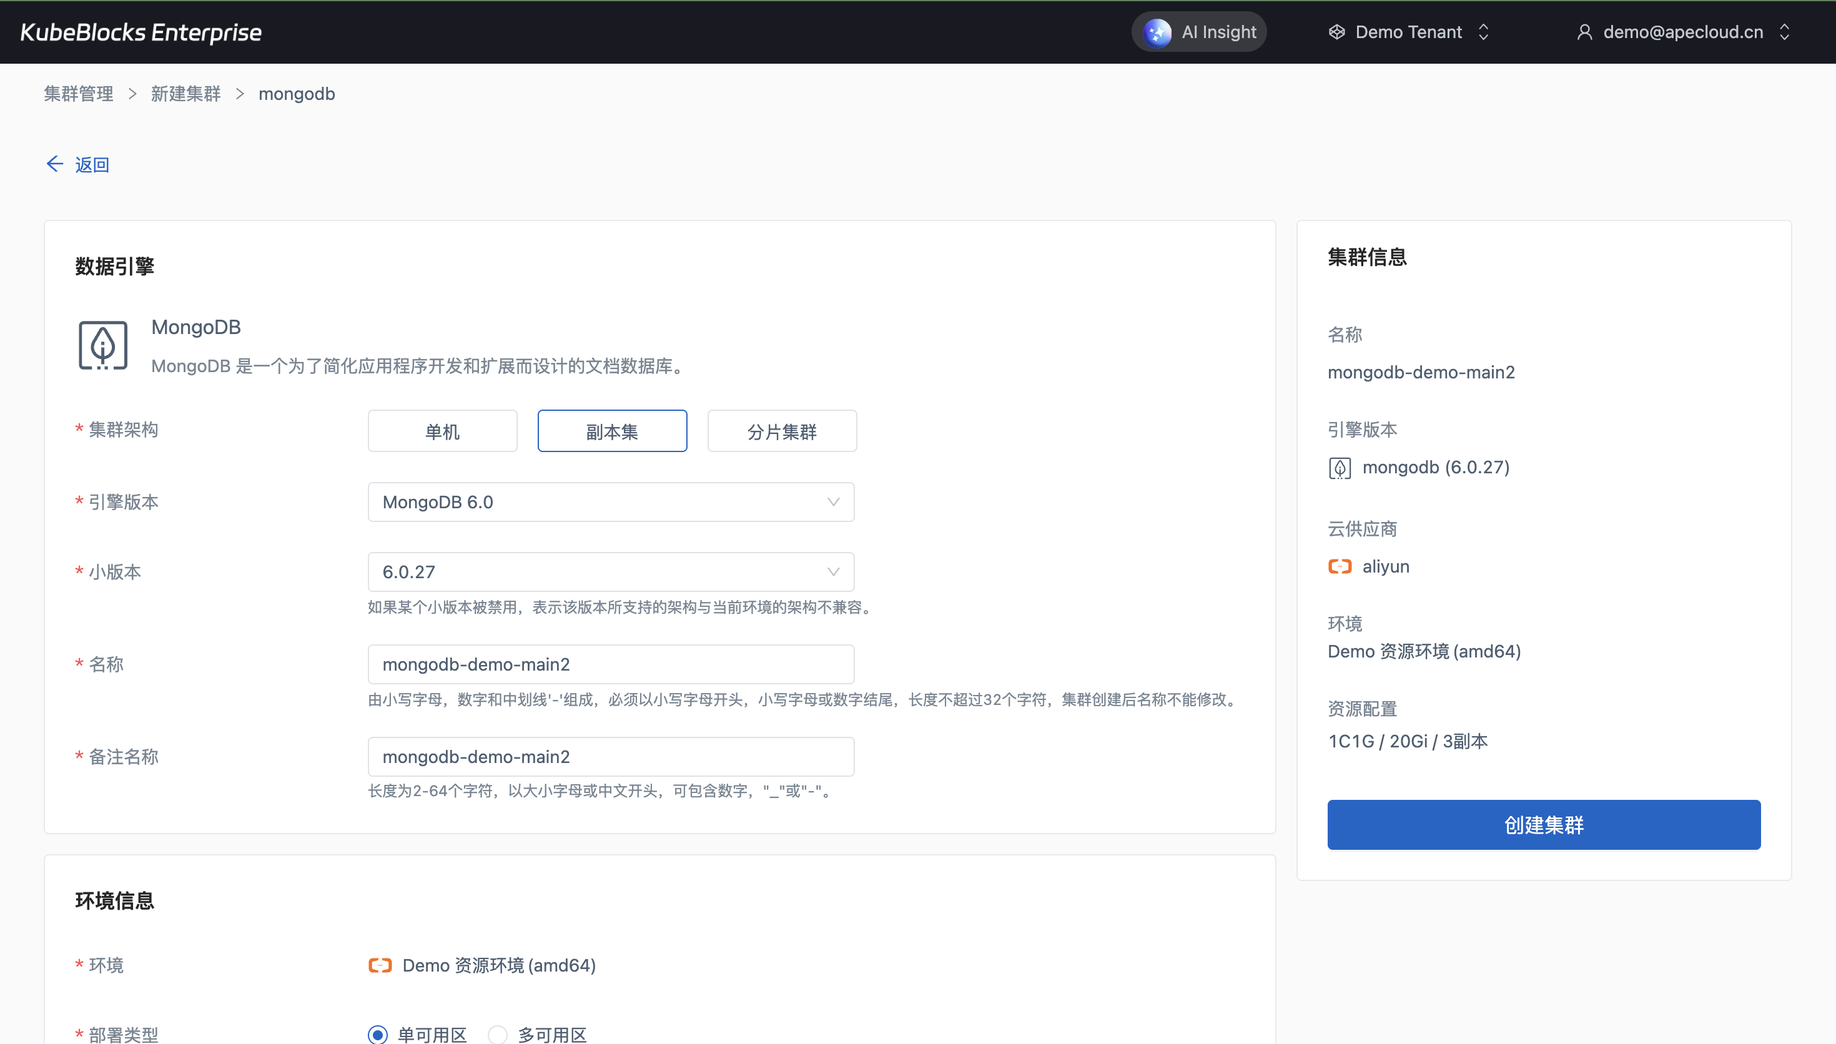This screenshot has height=1044, width=1836.
Task: Select the single availability zone radio
Action: pos(378,1034)
